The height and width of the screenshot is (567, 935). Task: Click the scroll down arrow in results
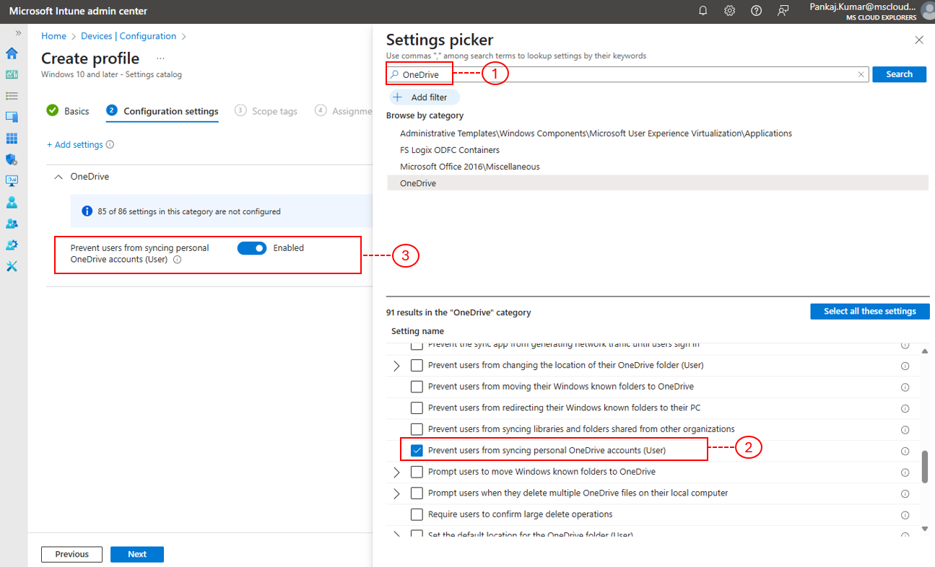(x=925, y=529)
